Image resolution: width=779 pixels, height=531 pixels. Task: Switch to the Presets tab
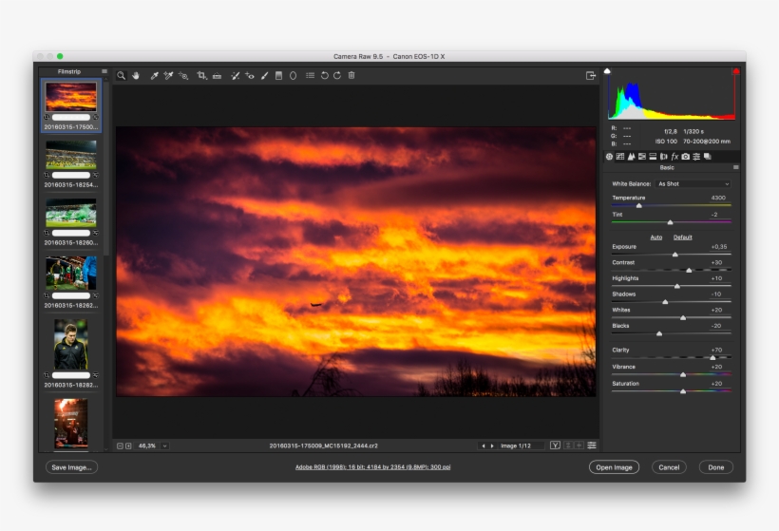click(696, 157)
